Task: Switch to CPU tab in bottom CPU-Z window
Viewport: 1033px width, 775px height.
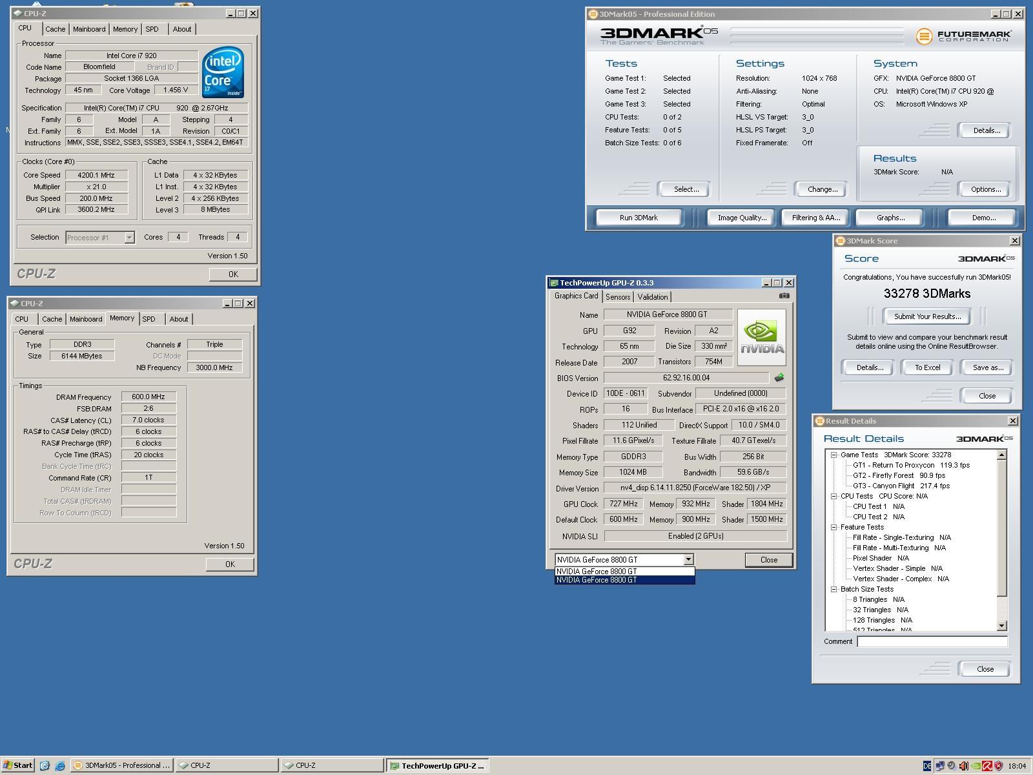Action: [22, 319]
